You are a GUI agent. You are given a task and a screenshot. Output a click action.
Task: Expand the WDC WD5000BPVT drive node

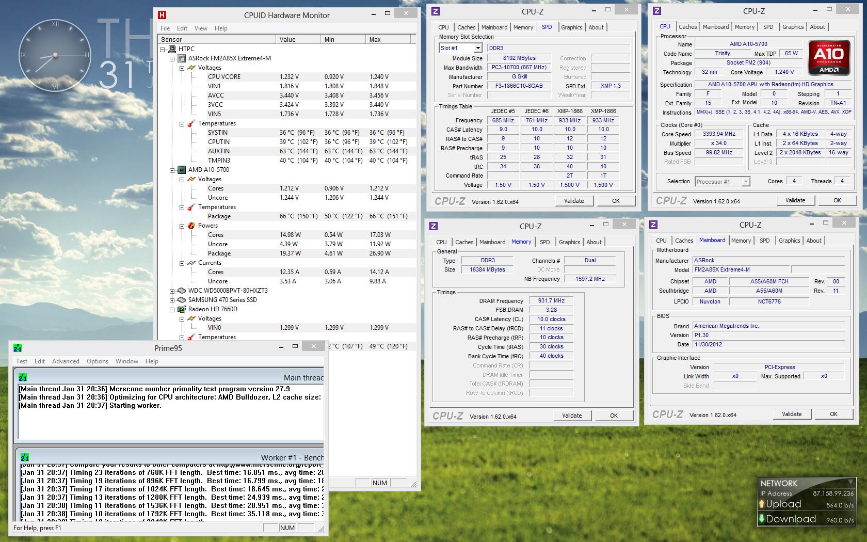[172, 291]
